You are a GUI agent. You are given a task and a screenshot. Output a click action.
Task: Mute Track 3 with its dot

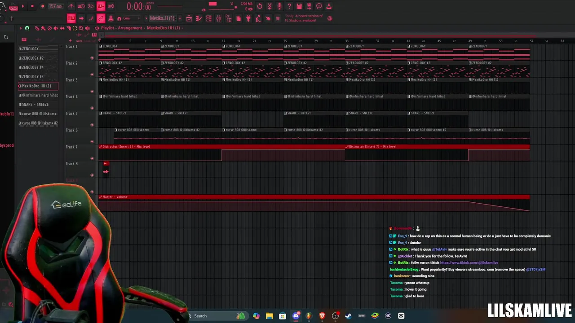tap(92, 91)
